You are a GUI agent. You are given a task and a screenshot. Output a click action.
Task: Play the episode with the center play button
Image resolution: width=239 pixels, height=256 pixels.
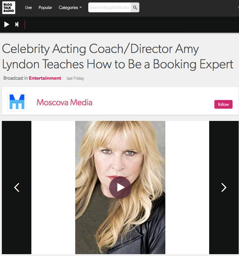coord(120,187)
